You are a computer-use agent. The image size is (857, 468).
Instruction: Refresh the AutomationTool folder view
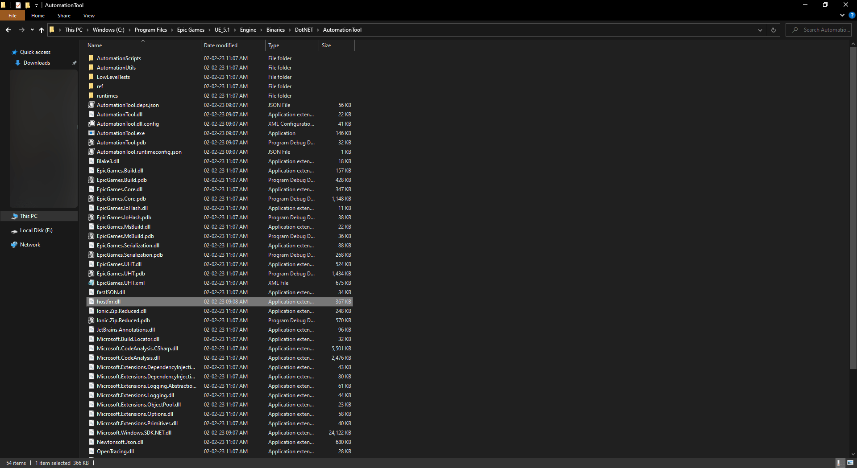[x=774, y=30]
